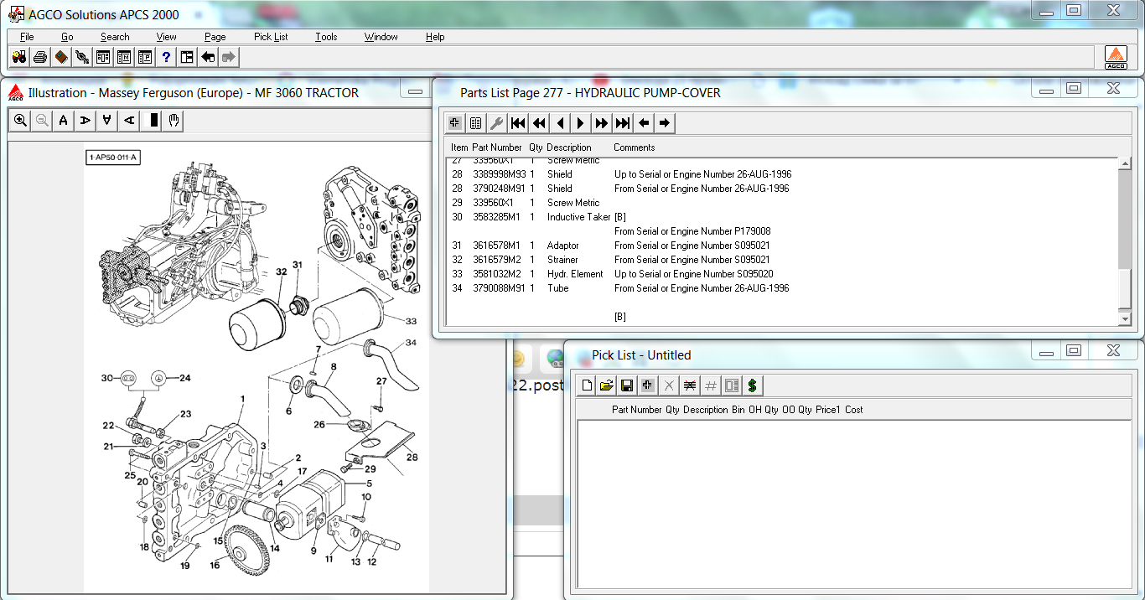Click the plus add icon in Parts List toolbar
The image size is (1145, 600).
[455, 123]
